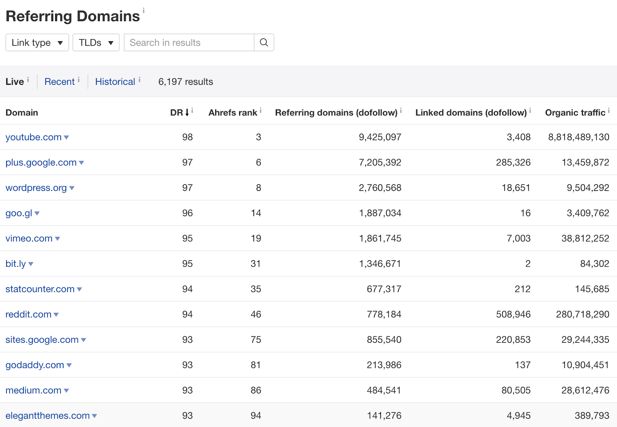Select the Live tab
The width and height of the screenshot is (617, 427).
15,82
